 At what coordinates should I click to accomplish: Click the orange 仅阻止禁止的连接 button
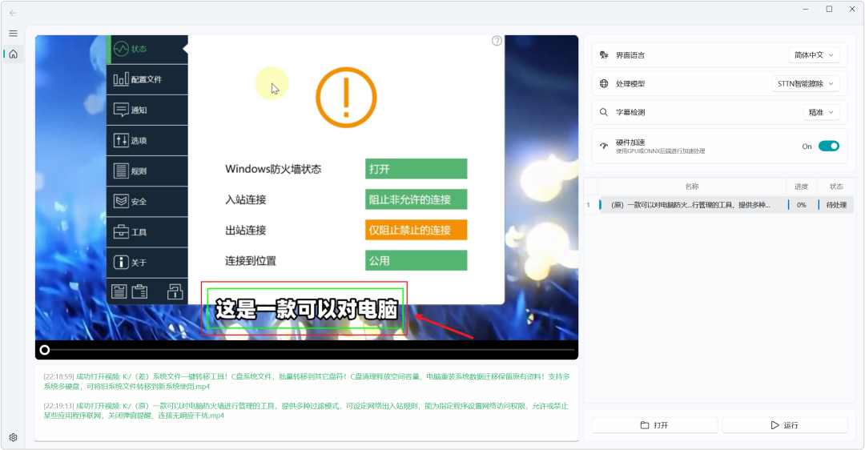(x=416, y=230)
